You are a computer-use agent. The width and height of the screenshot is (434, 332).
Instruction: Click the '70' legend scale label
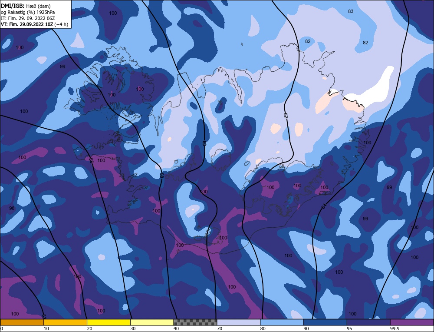(x=220, y=329)
